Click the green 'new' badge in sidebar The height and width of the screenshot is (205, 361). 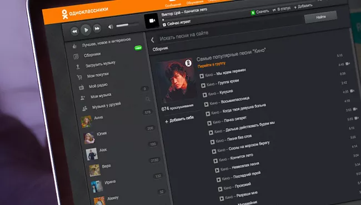(x=138, y=48)
